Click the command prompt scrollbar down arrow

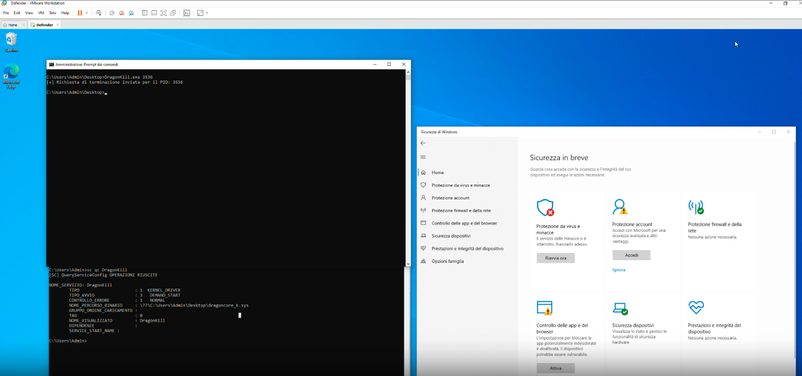[x=408, y=264]
